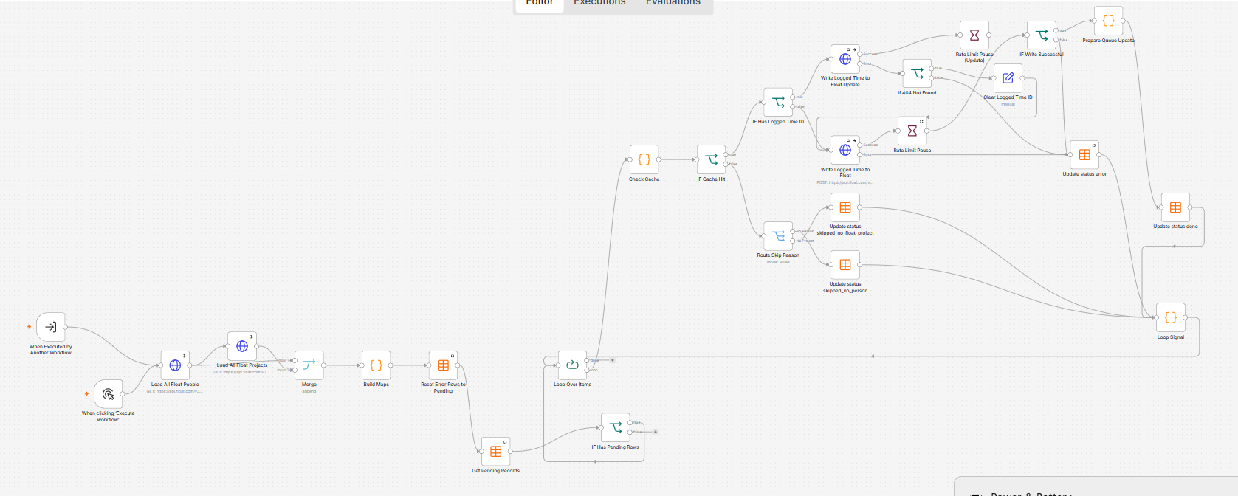Image resolution: width=1238 pixels, height=496 pixels.
Task: Select the Clear Logged Time ID edit node
Action: coord(1008,78)
